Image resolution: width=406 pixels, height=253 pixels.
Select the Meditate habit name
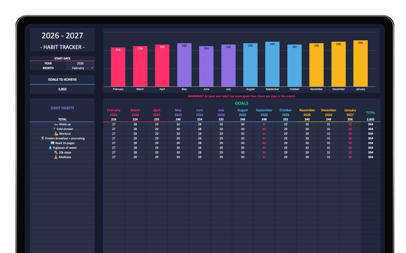(65, 157)
